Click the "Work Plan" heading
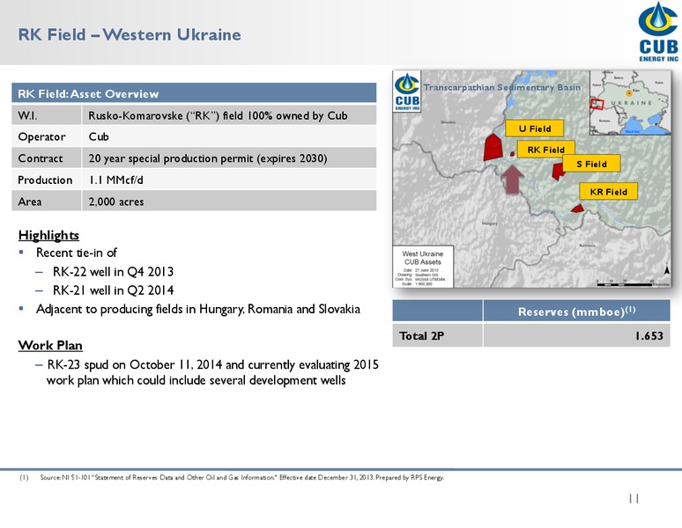The height and width of the screenshot is (528, 682). pyautogui.click(x=50, y=345)
